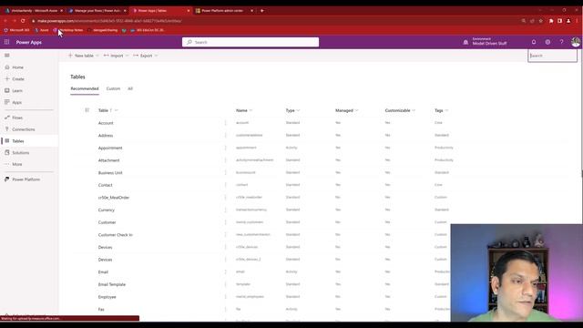Open Connections in the left navigation
583x328 pixels.
coord(23,129)
